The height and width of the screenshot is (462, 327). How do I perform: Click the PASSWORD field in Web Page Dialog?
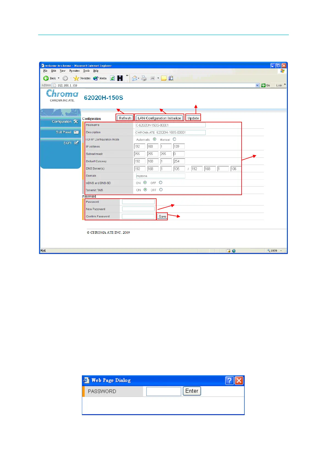pyautogui.click(x=164, y=391)
